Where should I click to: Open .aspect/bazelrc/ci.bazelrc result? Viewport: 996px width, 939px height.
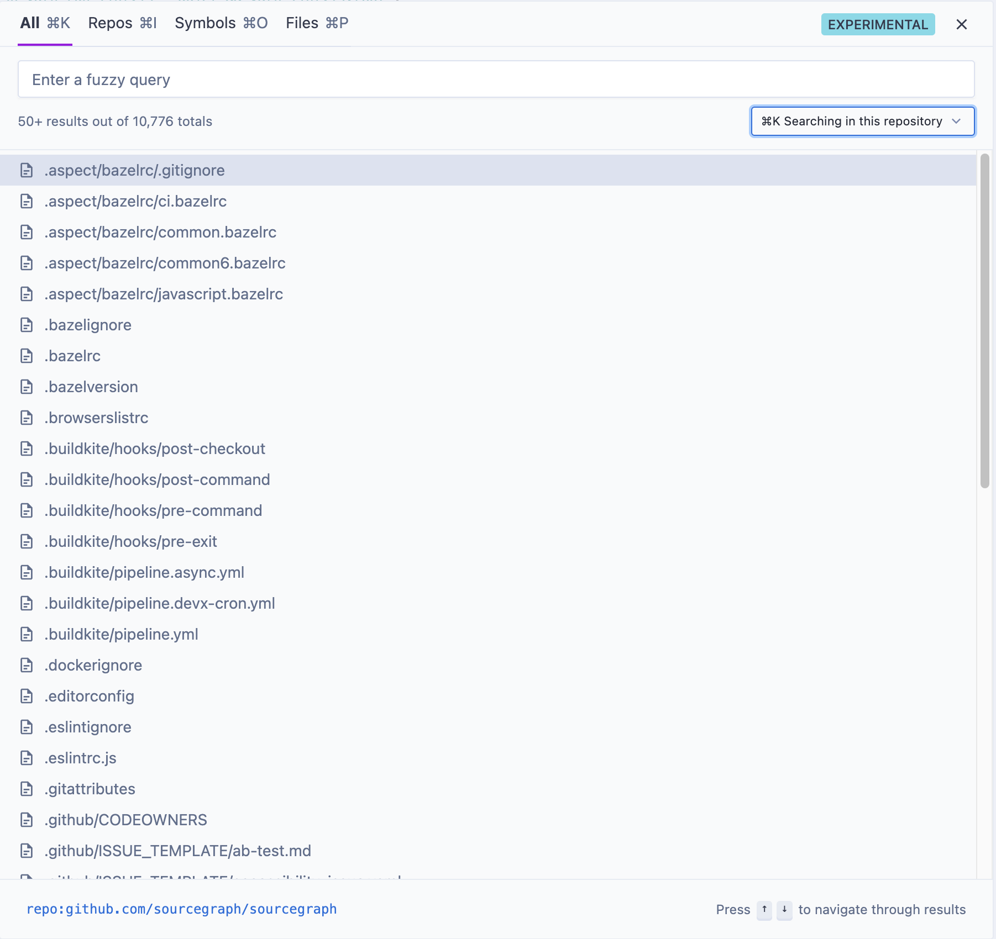[488, 201]
